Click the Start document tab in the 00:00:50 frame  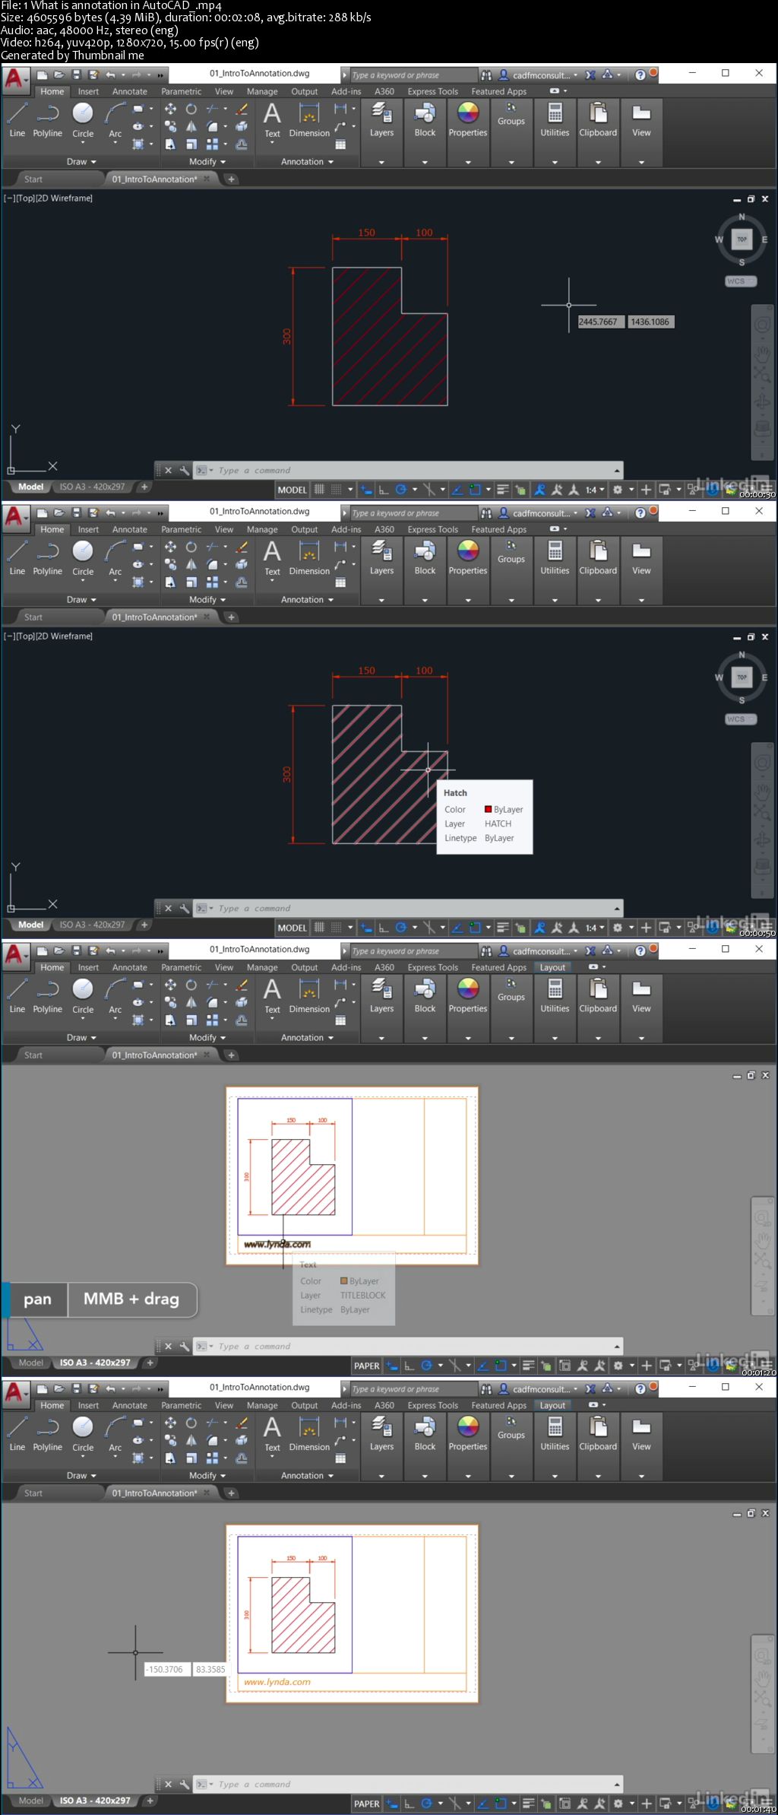pyautogui.click(x=33, y=617)
